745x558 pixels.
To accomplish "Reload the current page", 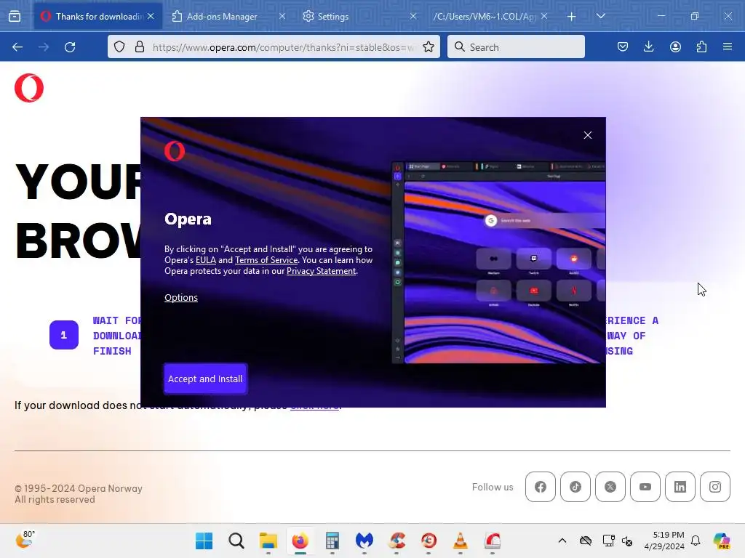I will pyautogui.click(x=70, y=47).
